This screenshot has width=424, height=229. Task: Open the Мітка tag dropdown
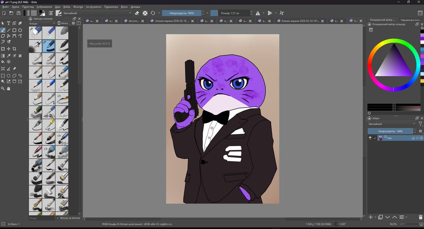(x=63, y=24)
